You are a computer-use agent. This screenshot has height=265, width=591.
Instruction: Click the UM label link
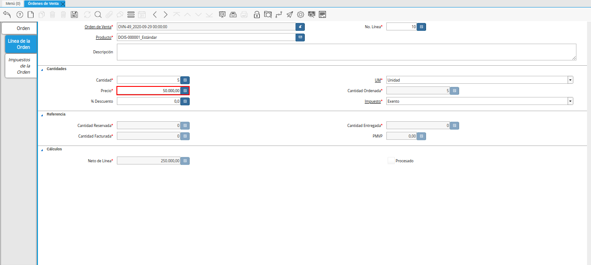point(378,80)
